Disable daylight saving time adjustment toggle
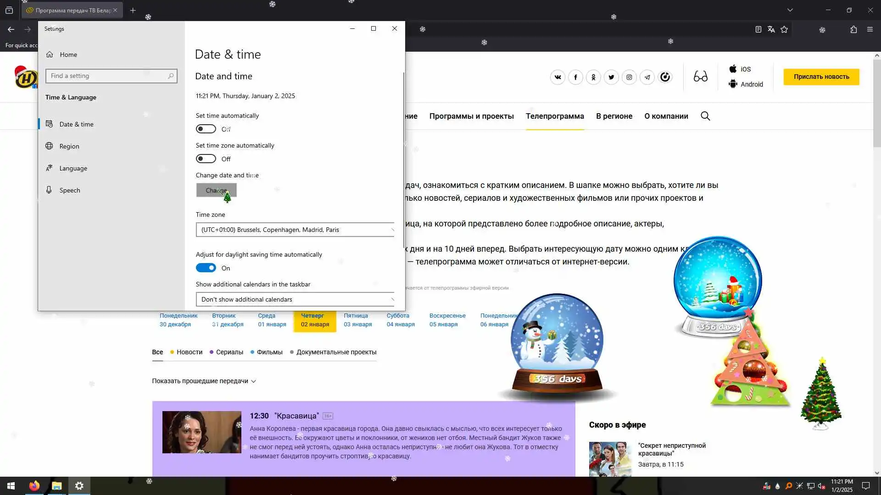This screenshot has width=881, height=495. (x=206, y=268)
